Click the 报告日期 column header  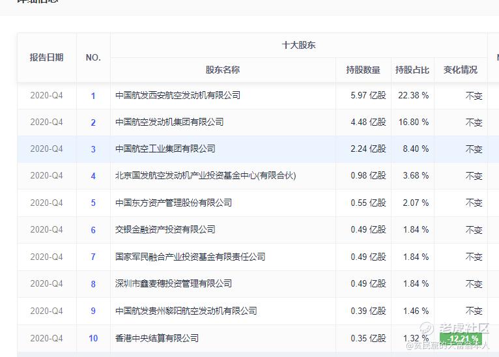click(46, 57)
